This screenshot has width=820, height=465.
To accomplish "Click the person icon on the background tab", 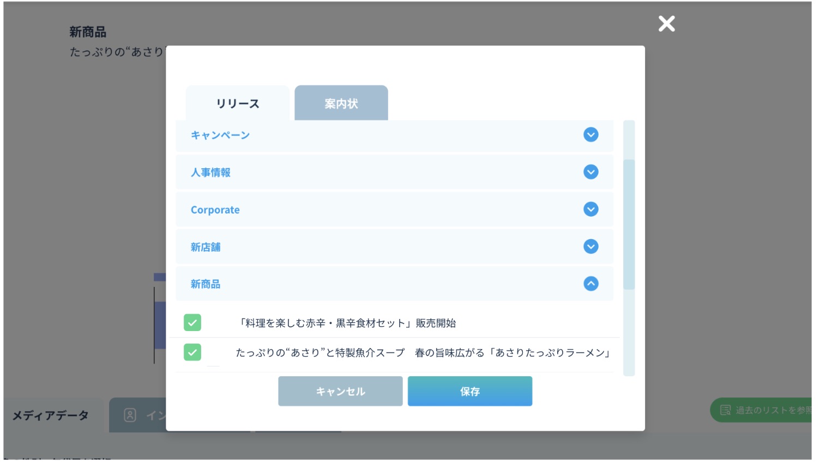I will [130, 415].
